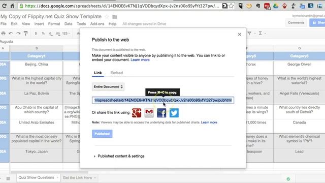Click the Published button
325x183 pixels.
tap(102, 134)
